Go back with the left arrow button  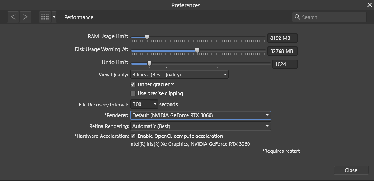click(13, 17)
